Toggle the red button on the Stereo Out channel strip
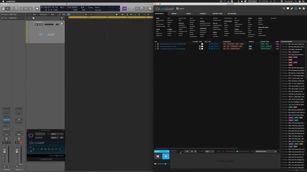 point(21,143)
